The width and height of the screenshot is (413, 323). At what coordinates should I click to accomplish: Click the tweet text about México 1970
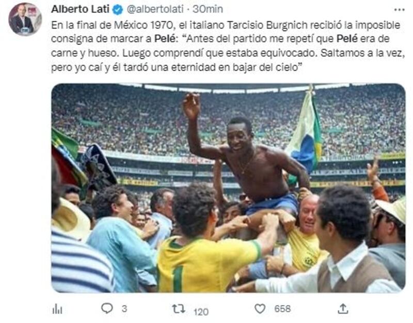[x=228, y=46]
